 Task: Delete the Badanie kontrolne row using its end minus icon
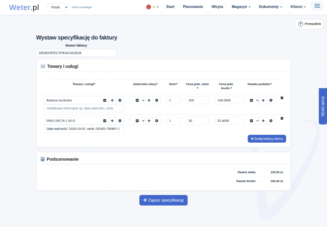point(282,98)
